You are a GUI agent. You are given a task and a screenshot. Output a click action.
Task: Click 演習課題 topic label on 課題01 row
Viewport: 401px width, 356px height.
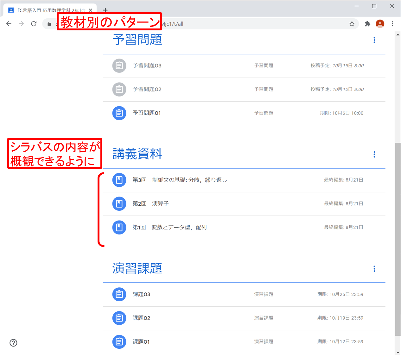tap(264, 341)
